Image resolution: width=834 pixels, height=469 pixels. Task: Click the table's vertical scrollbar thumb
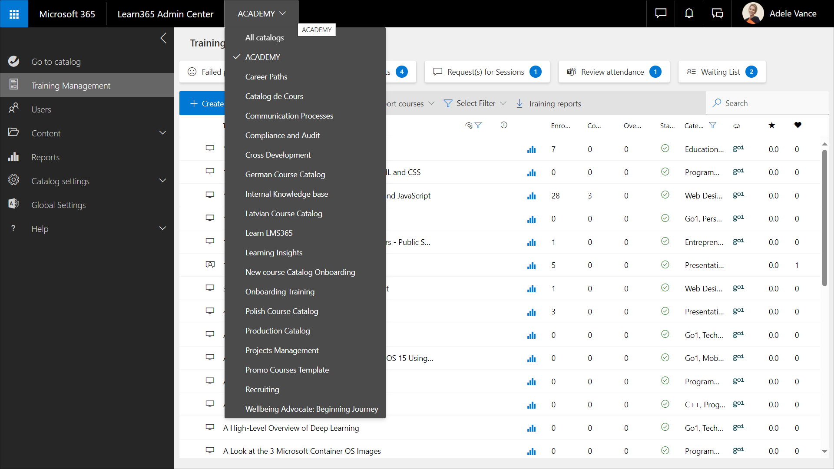pos(824,217)
